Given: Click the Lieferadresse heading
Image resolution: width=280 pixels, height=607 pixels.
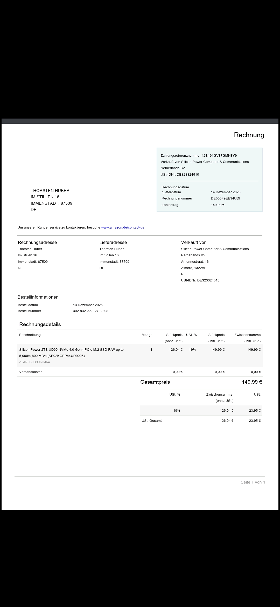Looking at the screenshot, I should tap(113, 242).
